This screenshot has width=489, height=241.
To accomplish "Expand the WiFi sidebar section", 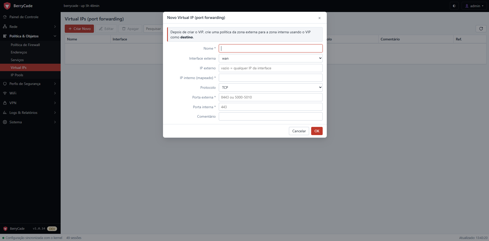I will [30, 93].
